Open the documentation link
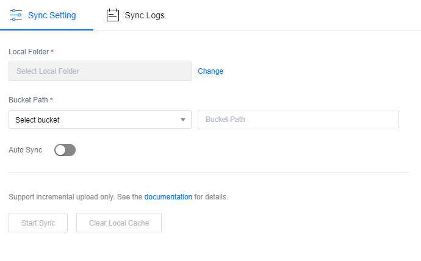Image resolution: width=421 pixels, height=261 pixels. [x=168, y=197]
